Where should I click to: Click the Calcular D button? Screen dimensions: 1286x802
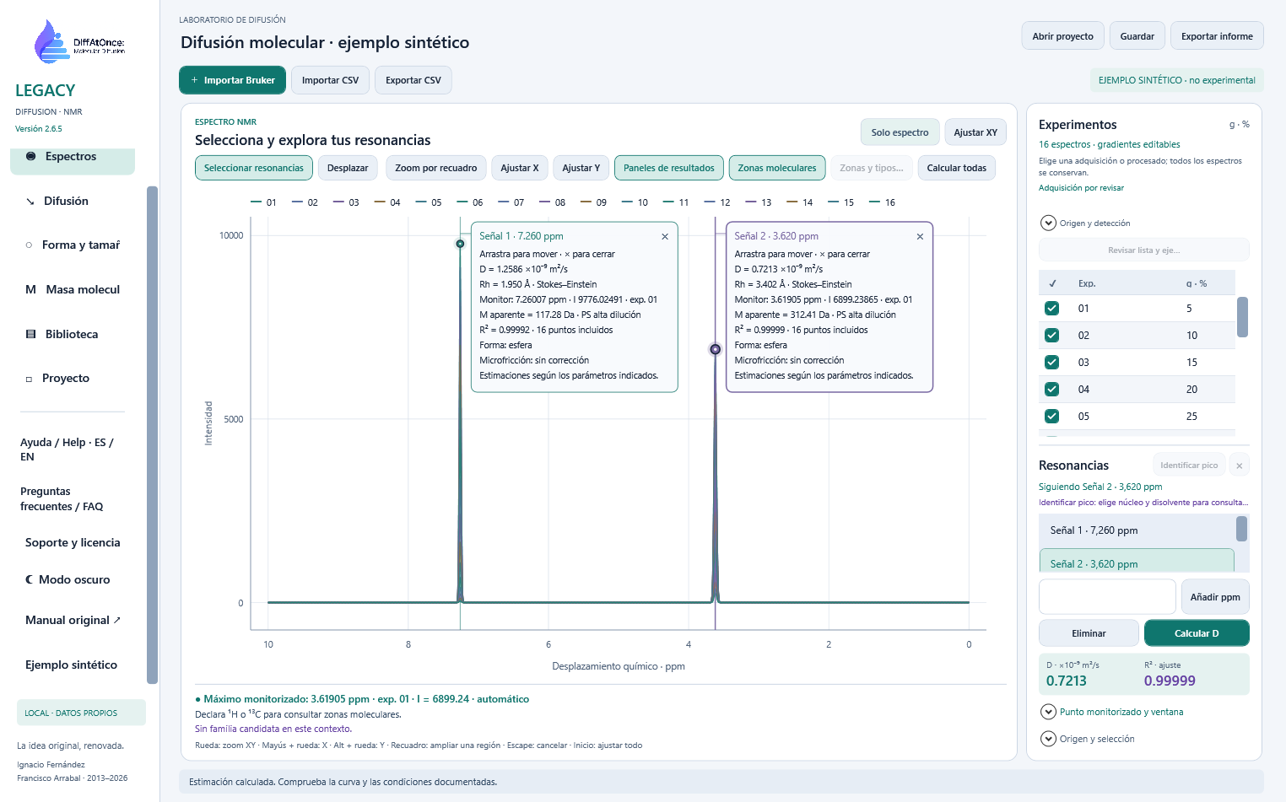pos(1197,633)
